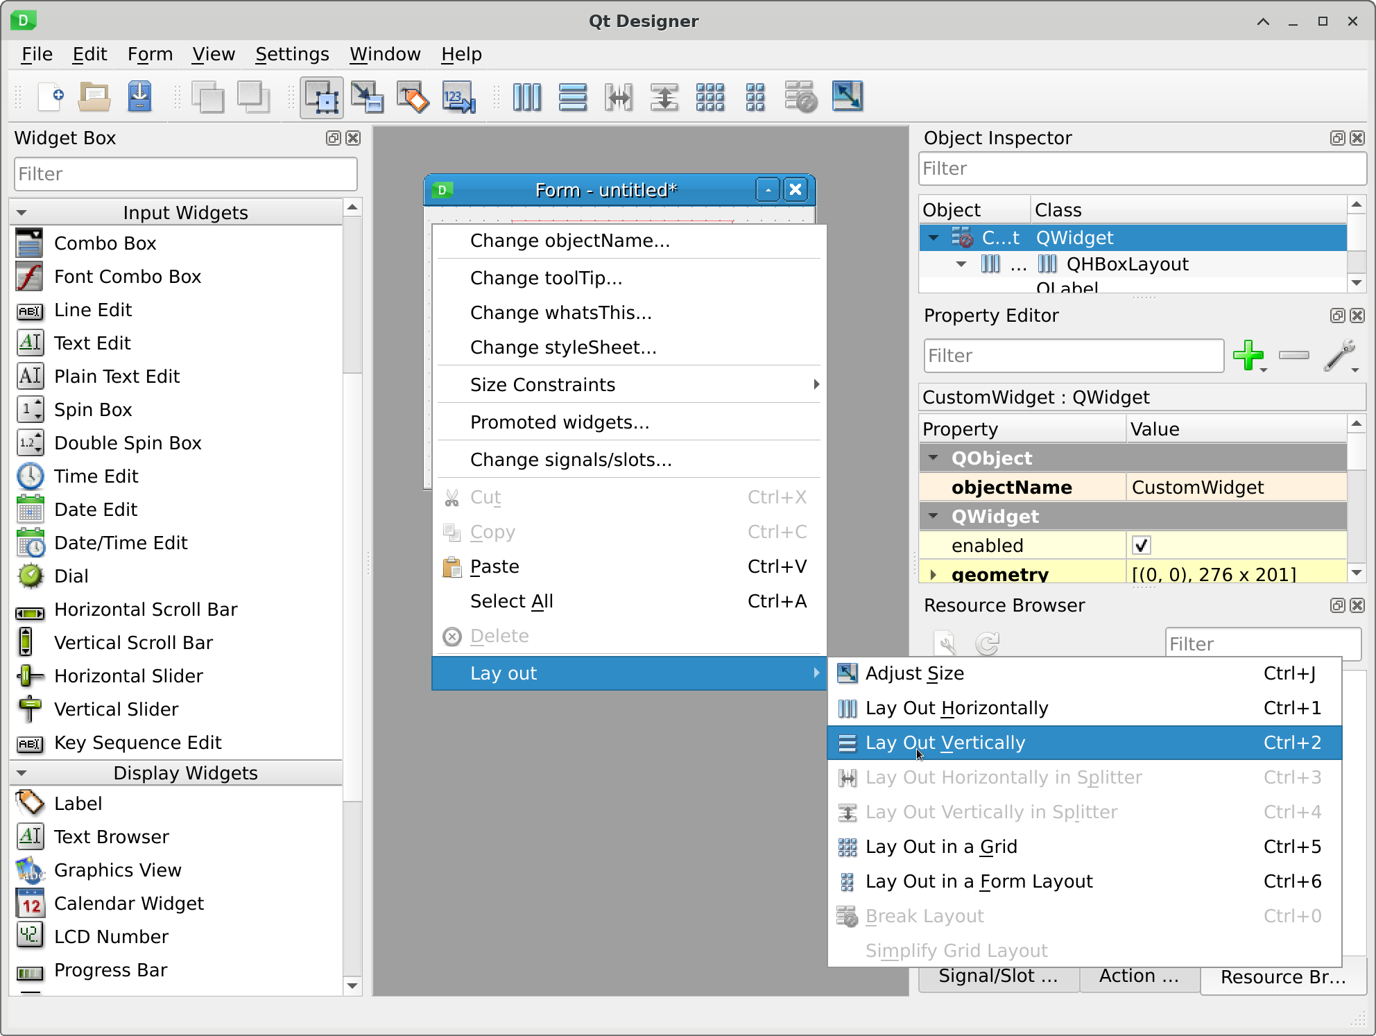Switch to Signal/Slot Editor tab
Image resolution: width=1376 pixels, height=1036 pixels.
(998, 976)
